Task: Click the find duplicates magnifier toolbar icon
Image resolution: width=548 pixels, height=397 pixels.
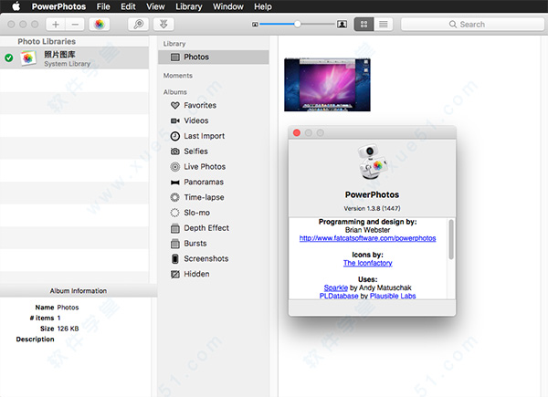Action: pos(139,24)
